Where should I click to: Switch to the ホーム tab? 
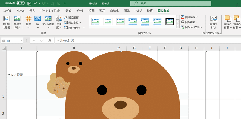coord(20,10)
